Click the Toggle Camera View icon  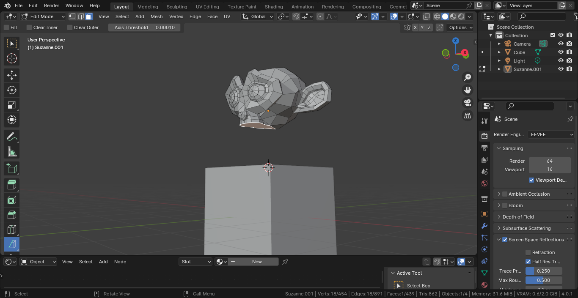click(468, 103)
